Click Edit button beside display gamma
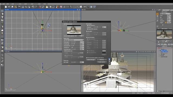Image resolution: width=173 pixels, height=97 pixels. [x=81, y=36]
